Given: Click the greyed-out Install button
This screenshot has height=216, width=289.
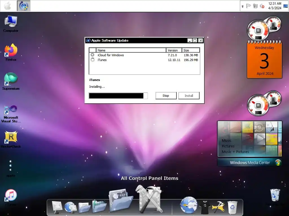Looking at the screenshot, I should (x=189, y=96).
